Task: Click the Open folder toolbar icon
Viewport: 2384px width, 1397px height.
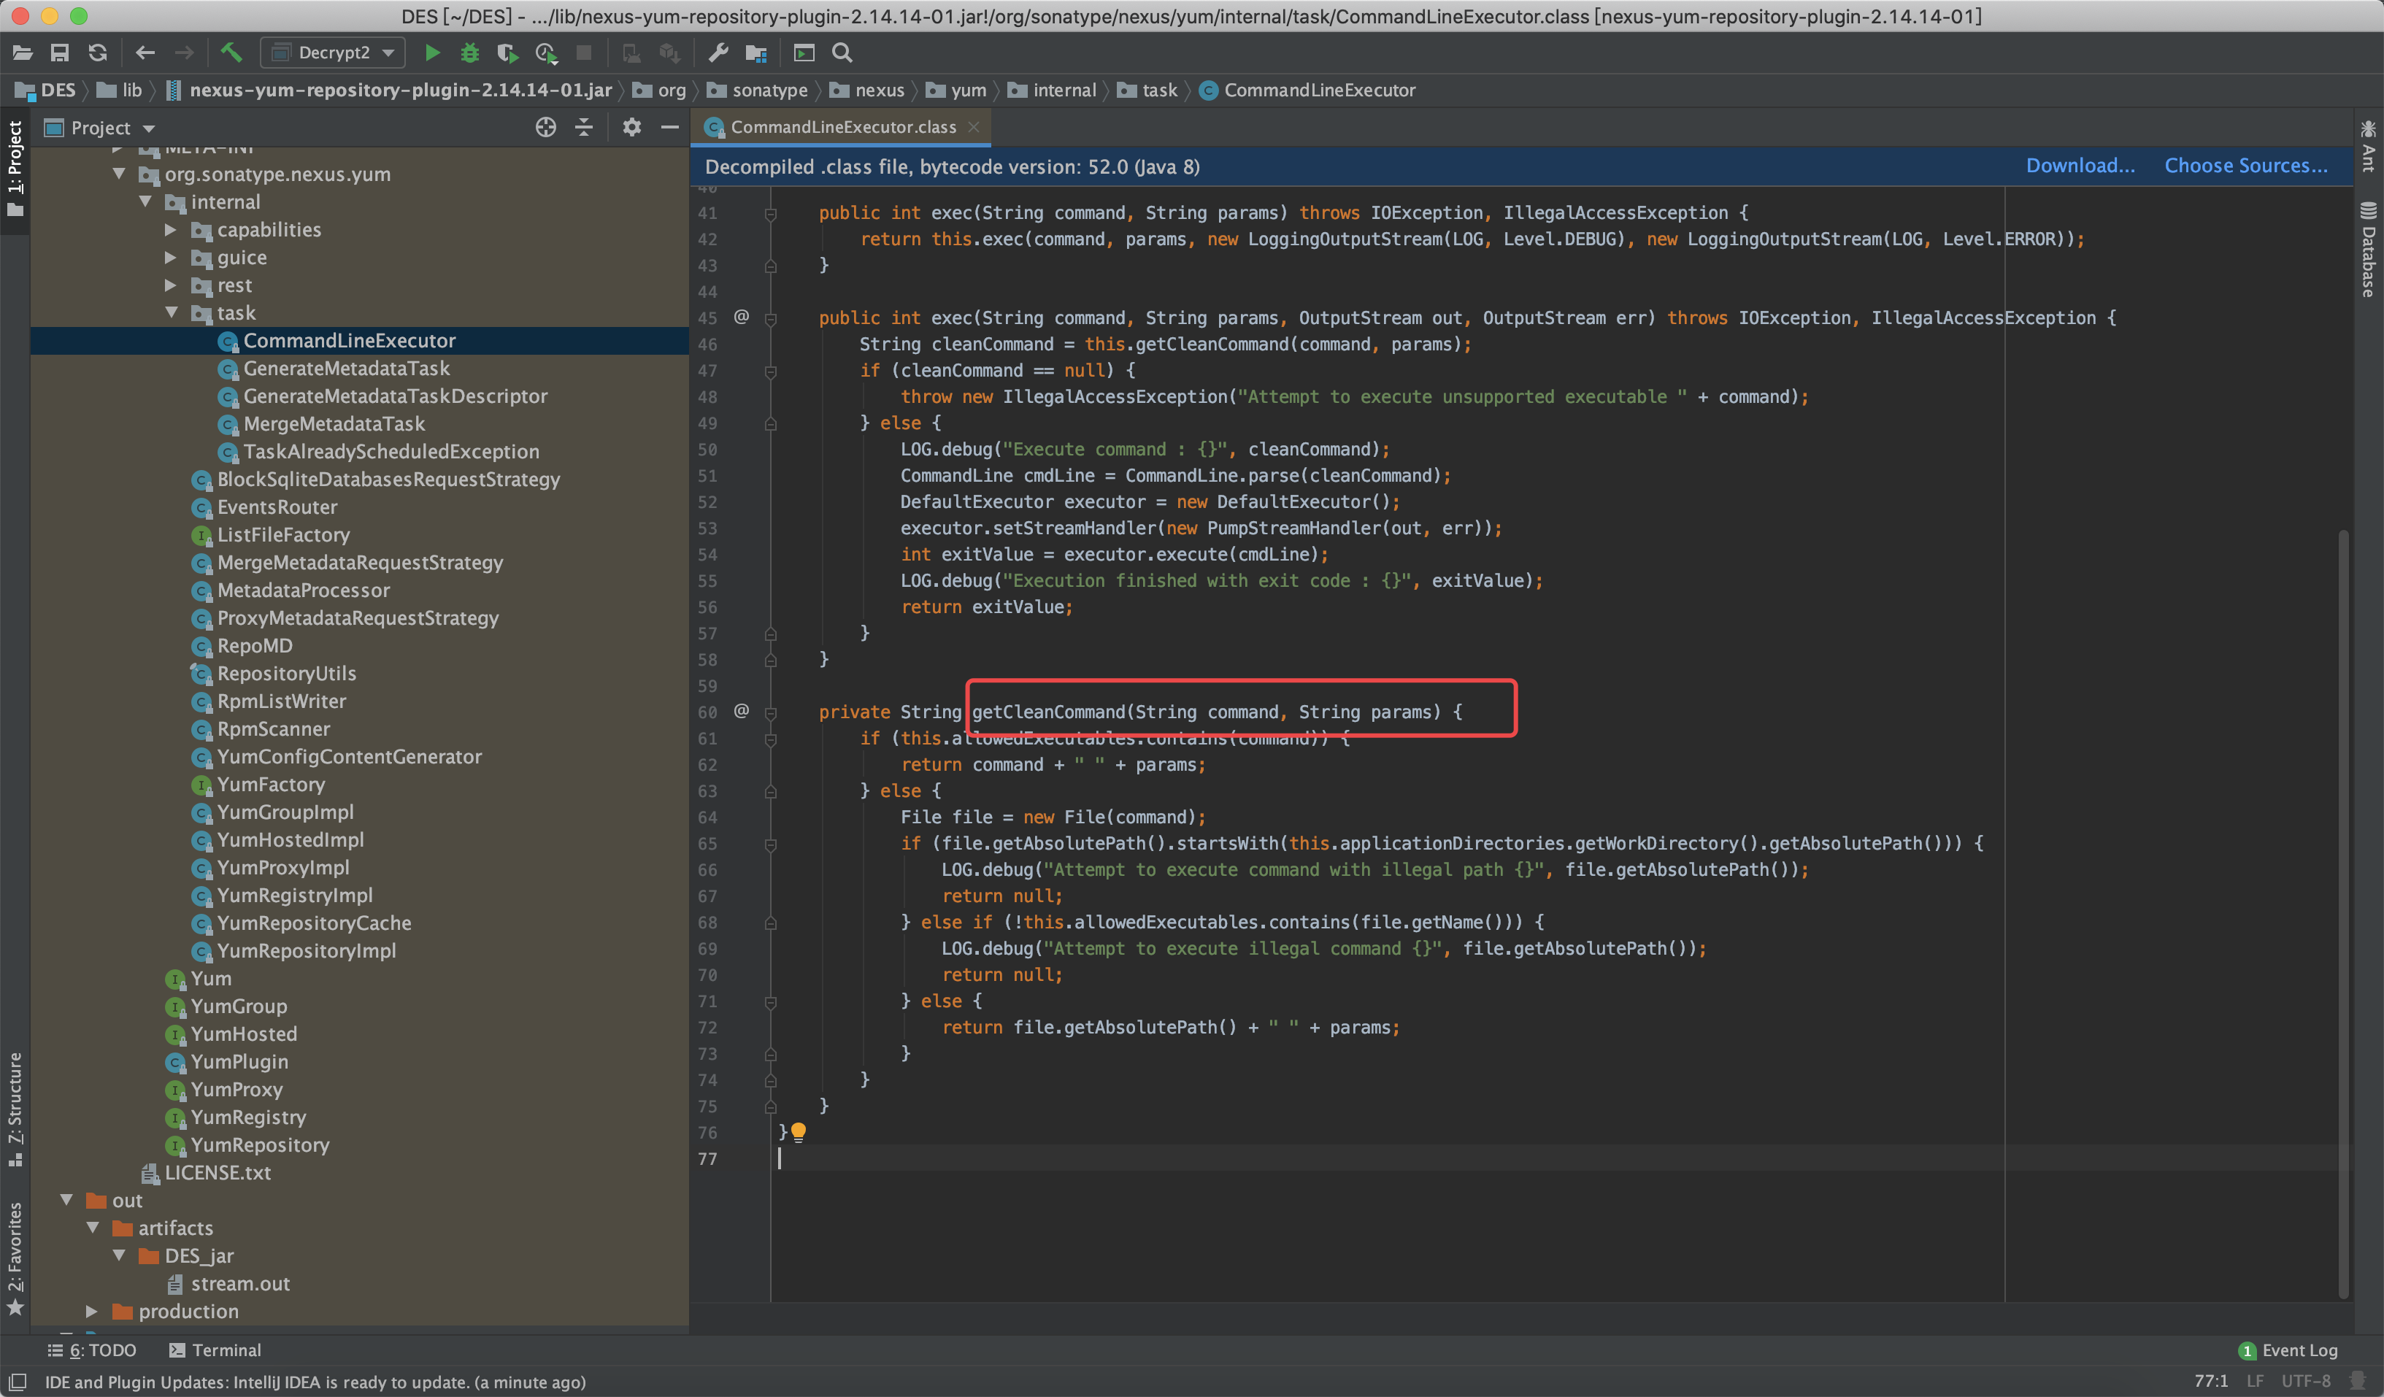Action: (23, 53)
